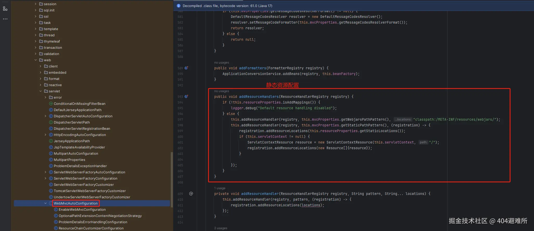Expand the client package under web

41,66
